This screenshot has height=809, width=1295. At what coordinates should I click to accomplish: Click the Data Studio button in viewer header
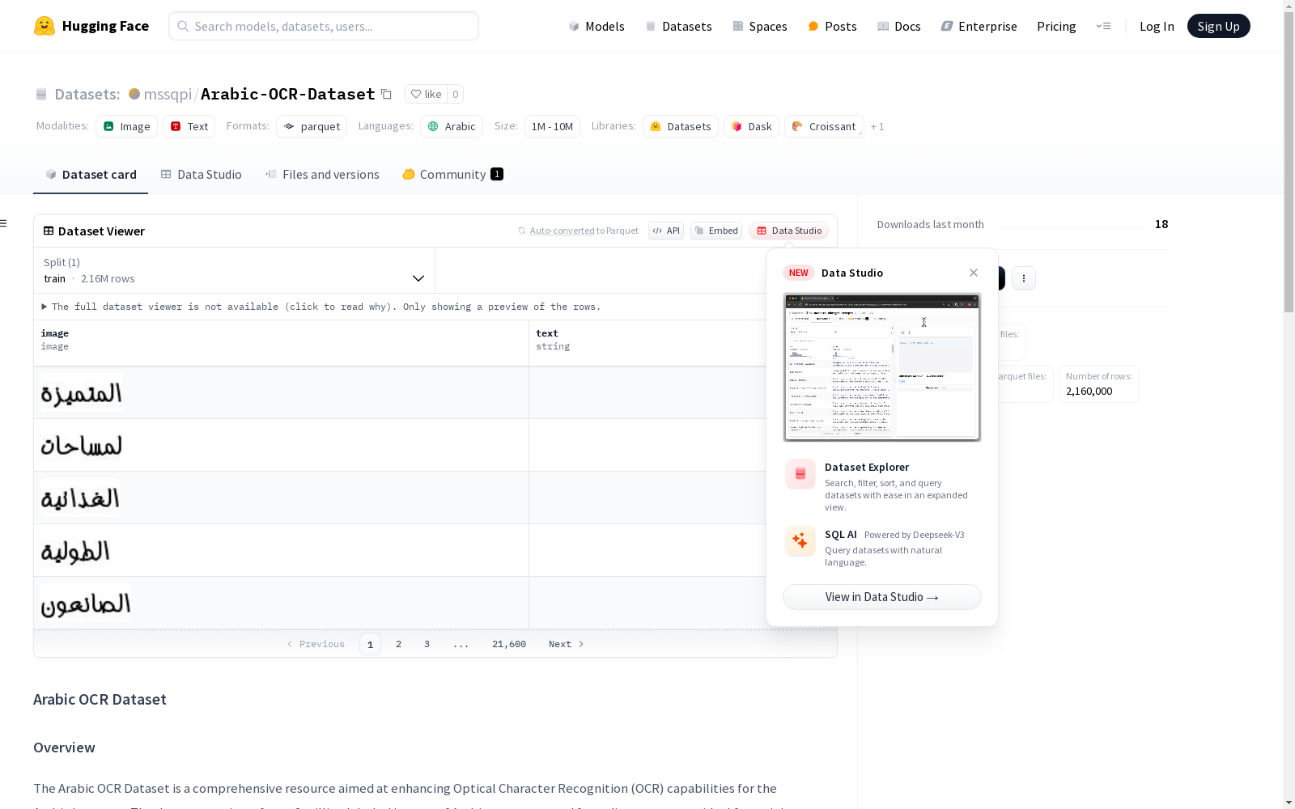click(x=788, y=231)
